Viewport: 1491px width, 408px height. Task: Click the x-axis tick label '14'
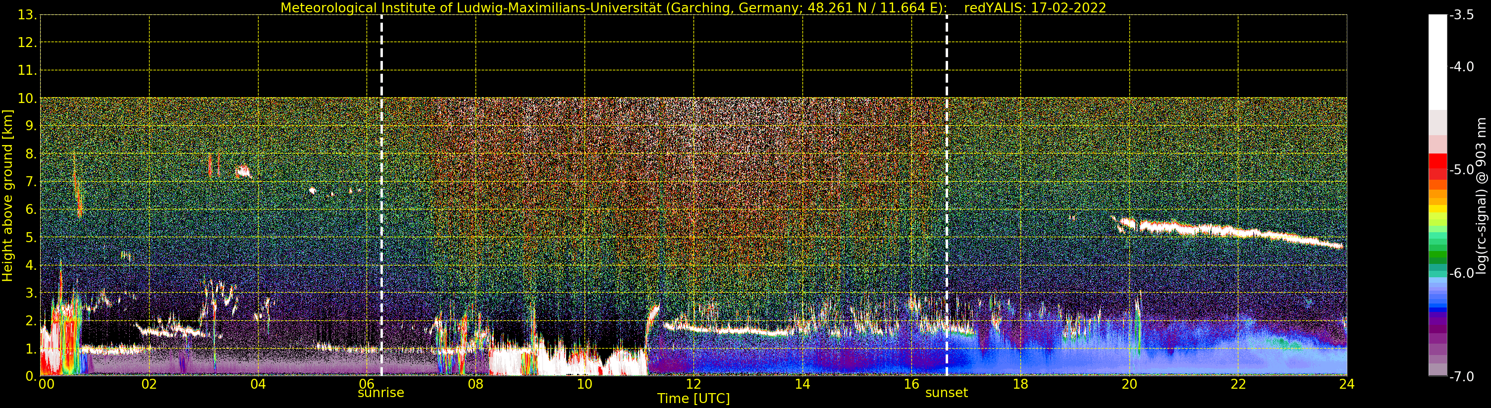tap(802, 384)
